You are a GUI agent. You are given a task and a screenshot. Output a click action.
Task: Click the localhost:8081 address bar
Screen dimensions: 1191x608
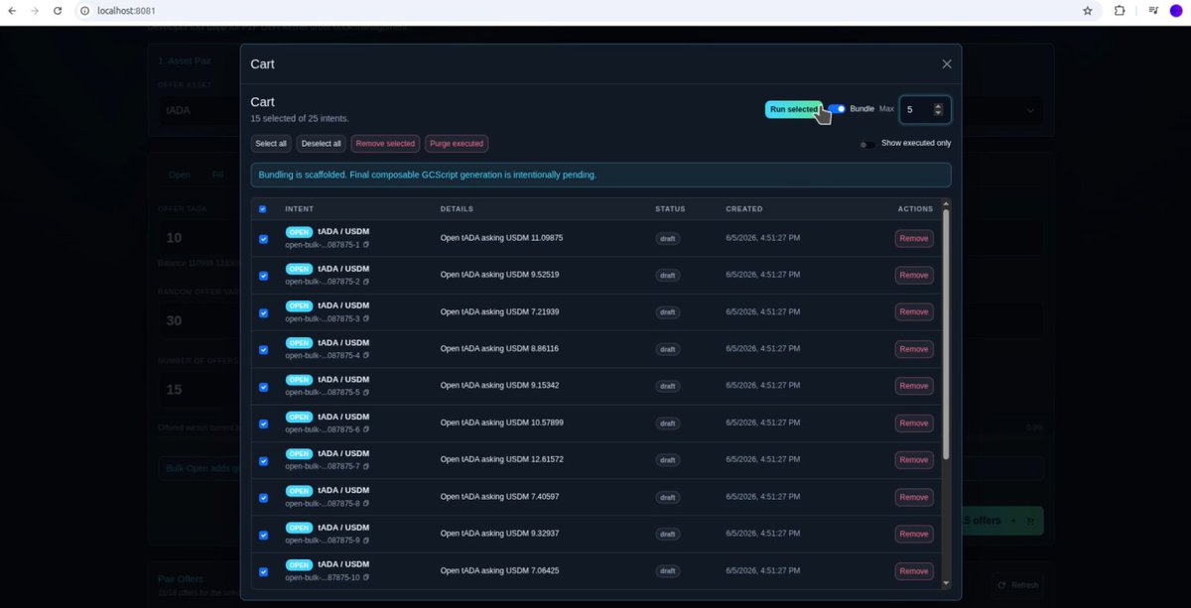576,11
